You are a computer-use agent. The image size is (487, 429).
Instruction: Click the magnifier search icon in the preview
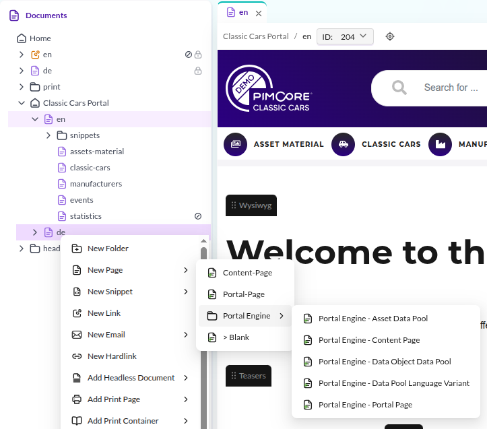point(399,88)
